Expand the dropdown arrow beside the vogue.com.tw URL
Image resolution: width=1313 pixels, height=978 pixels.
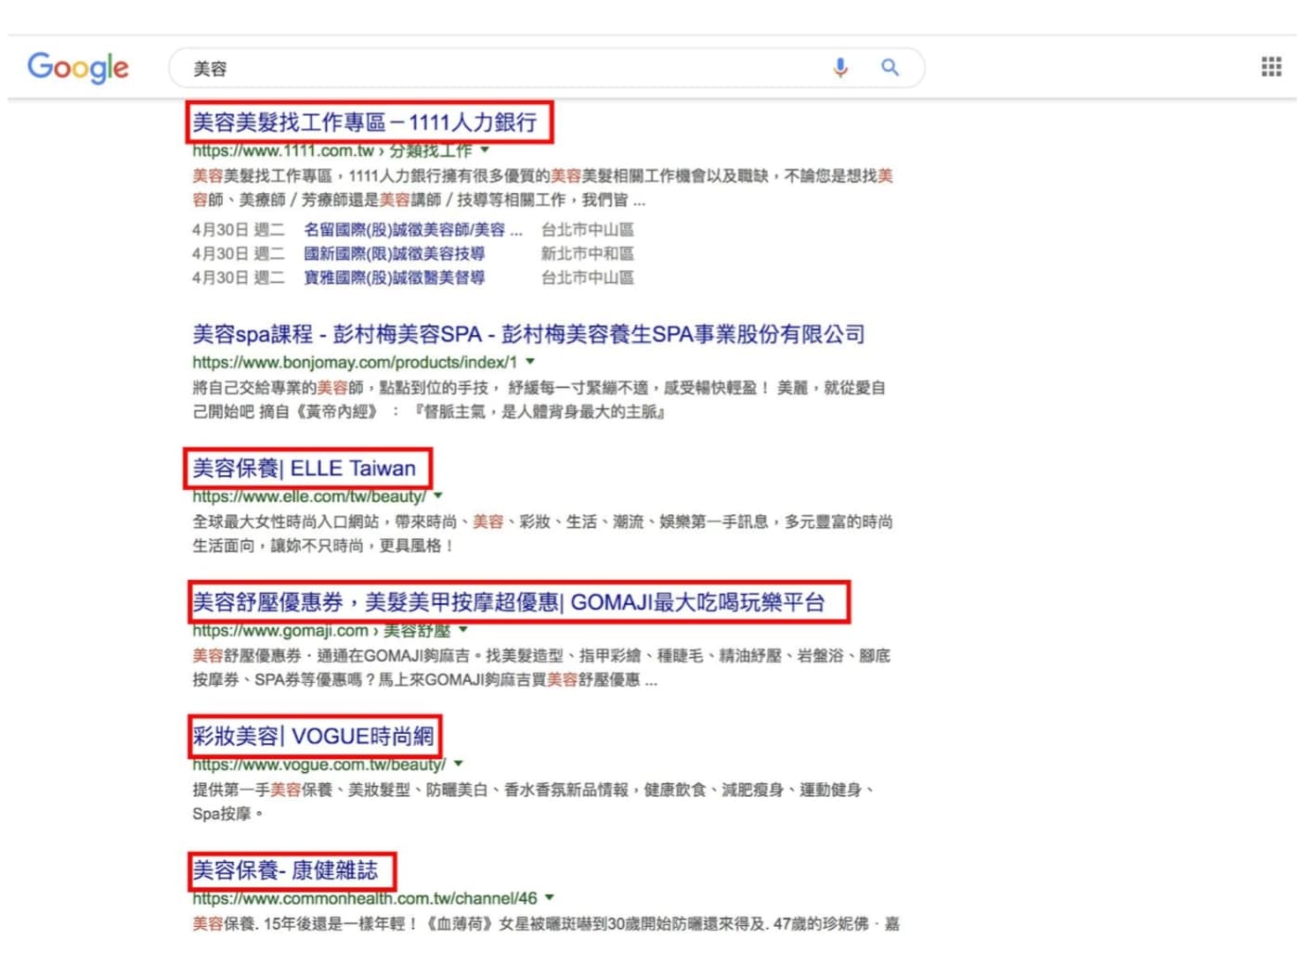(x=459, y=764)
